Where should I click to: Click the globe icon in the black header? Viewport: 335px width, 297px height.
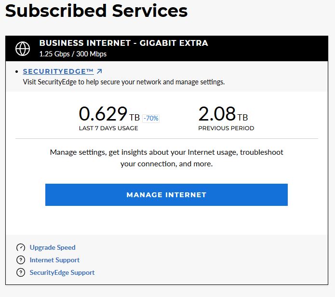point(23,48)
